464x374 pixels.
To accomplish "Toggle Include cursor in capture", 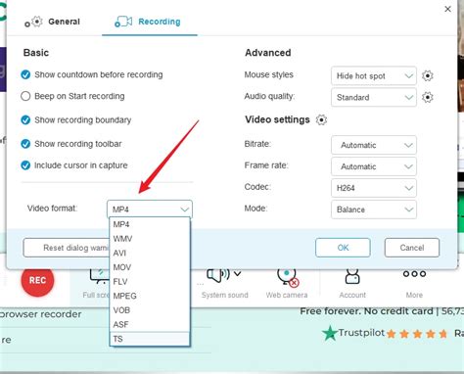I will [x=25, y=165].
